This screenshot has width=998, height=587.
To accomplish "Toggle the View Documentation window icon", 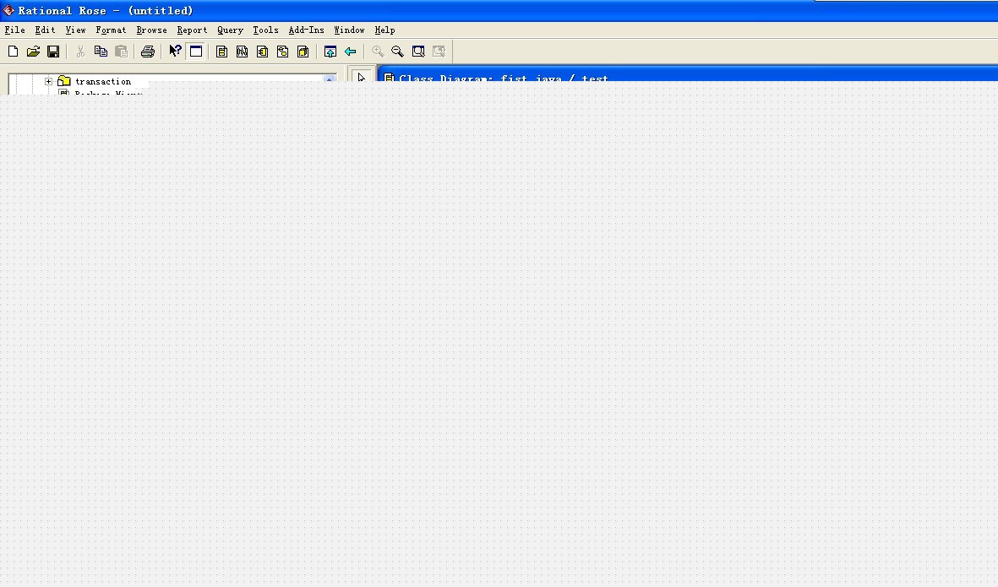I will (196, 52).
